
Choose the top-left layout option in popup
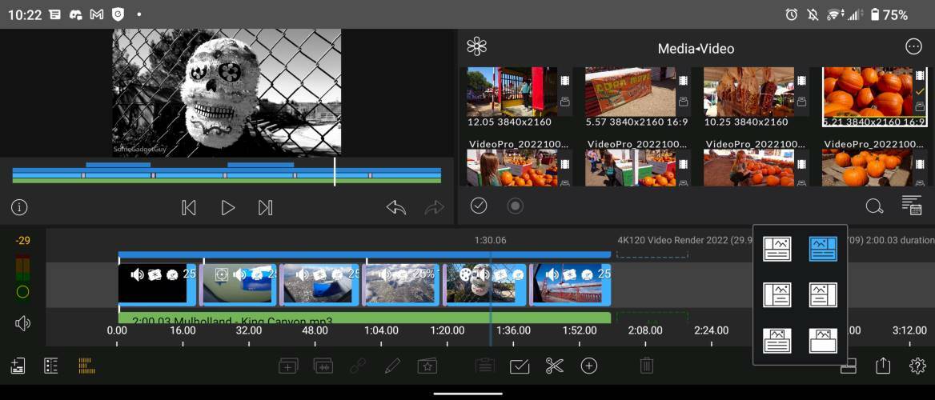(x=777, y=249)
